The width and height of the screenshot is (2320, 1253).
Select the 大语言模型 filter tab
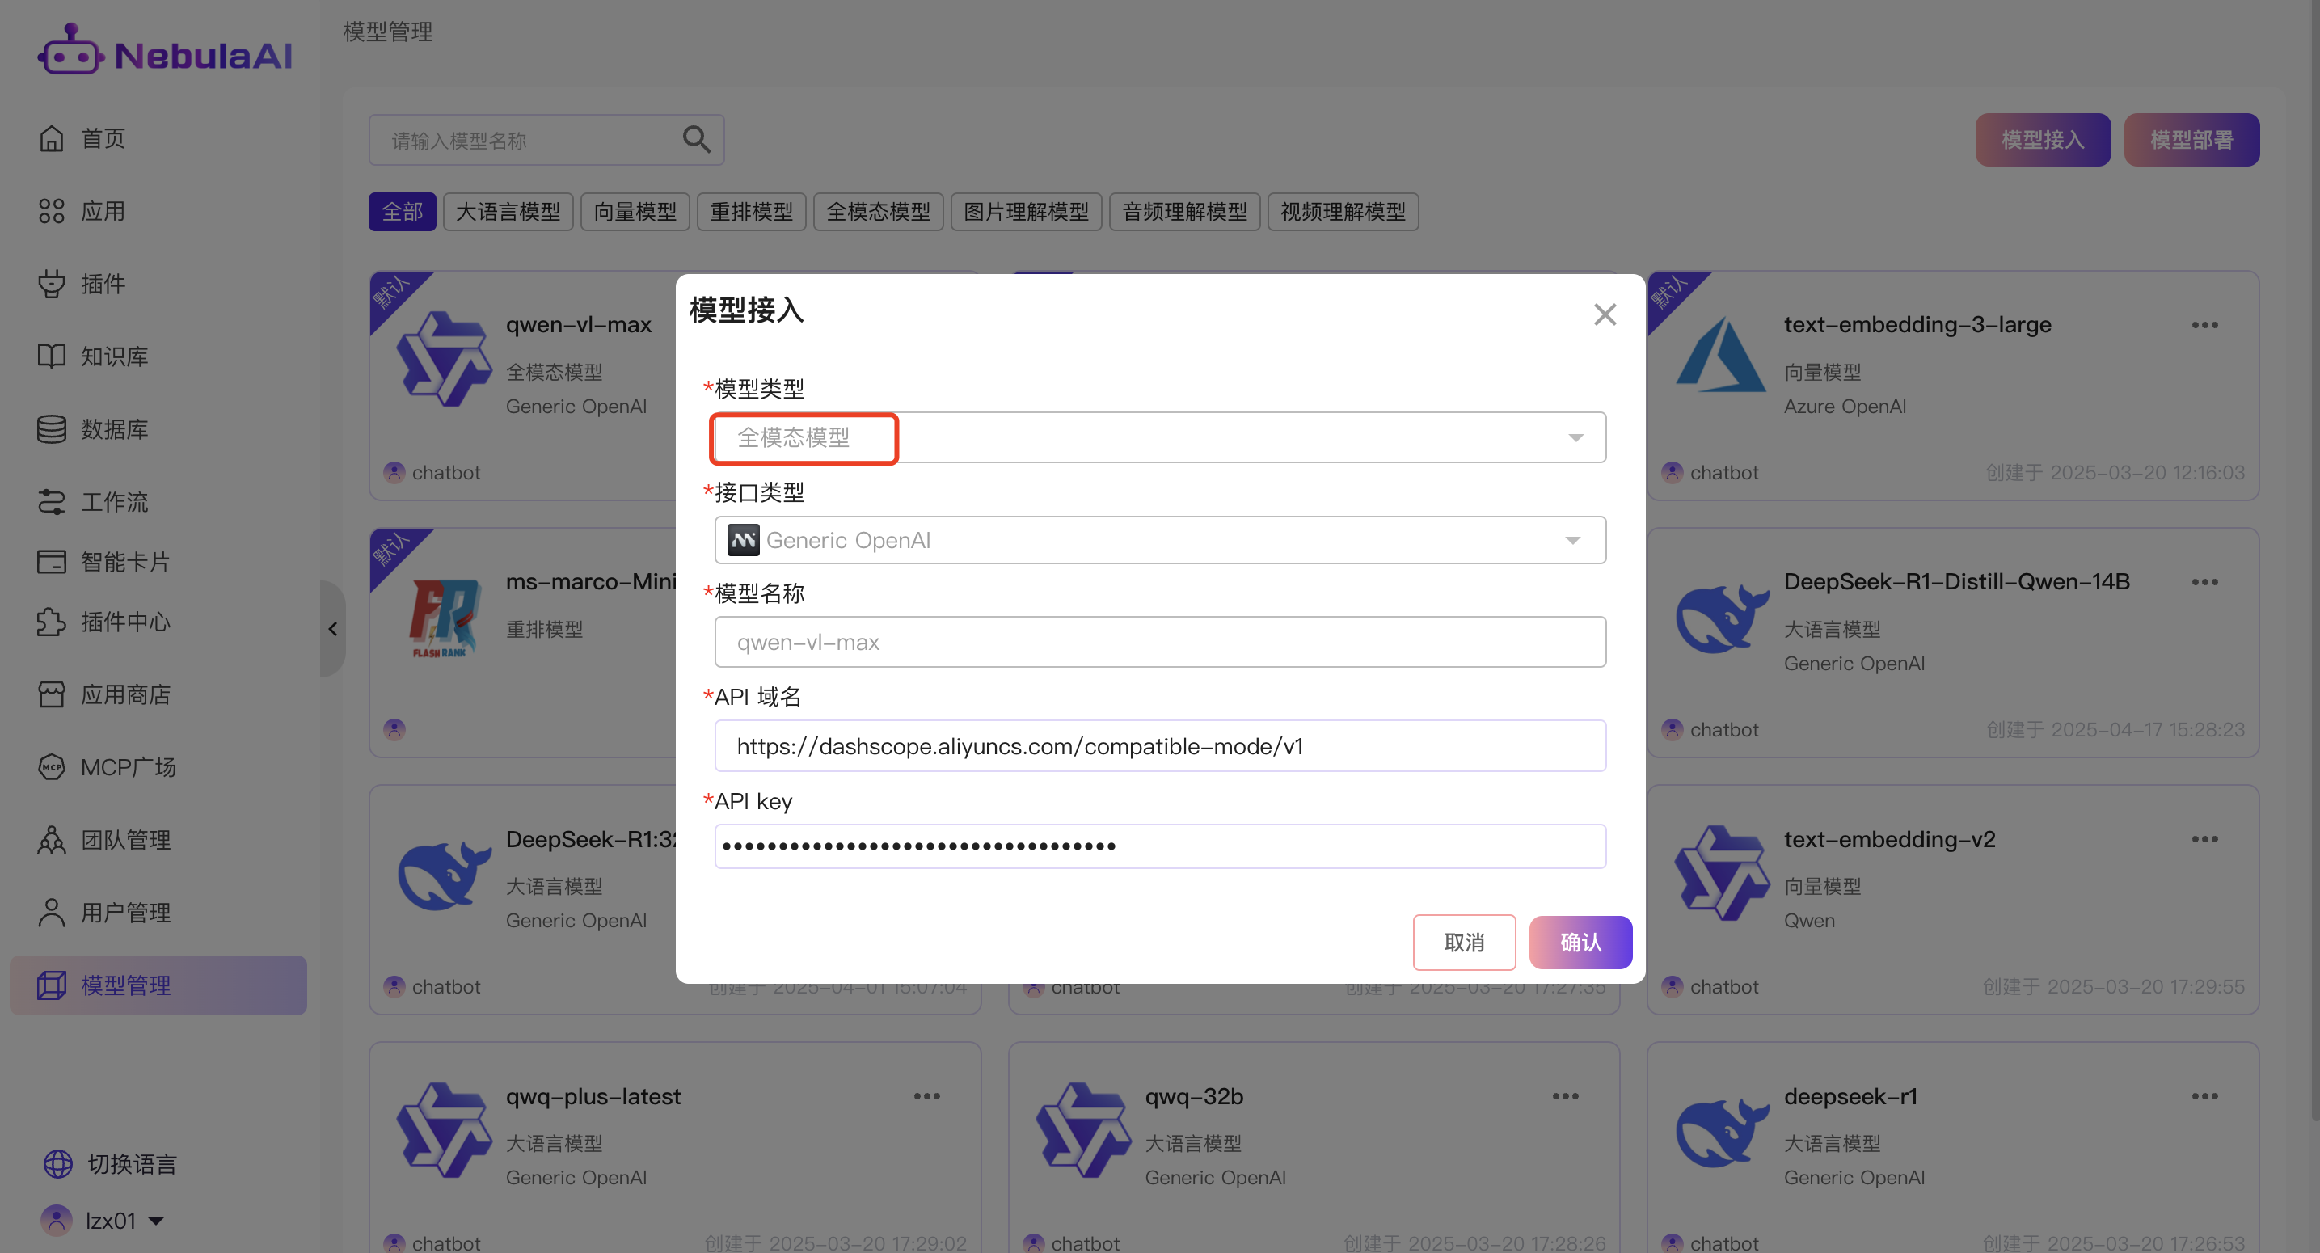coord(507,213)
